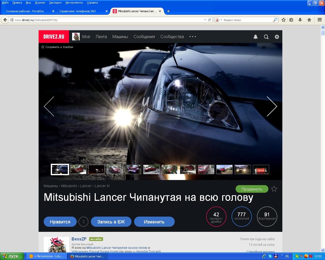Screen dimensions: 325x260
Task: Open Сообщества section
Action: click(172, 37)
